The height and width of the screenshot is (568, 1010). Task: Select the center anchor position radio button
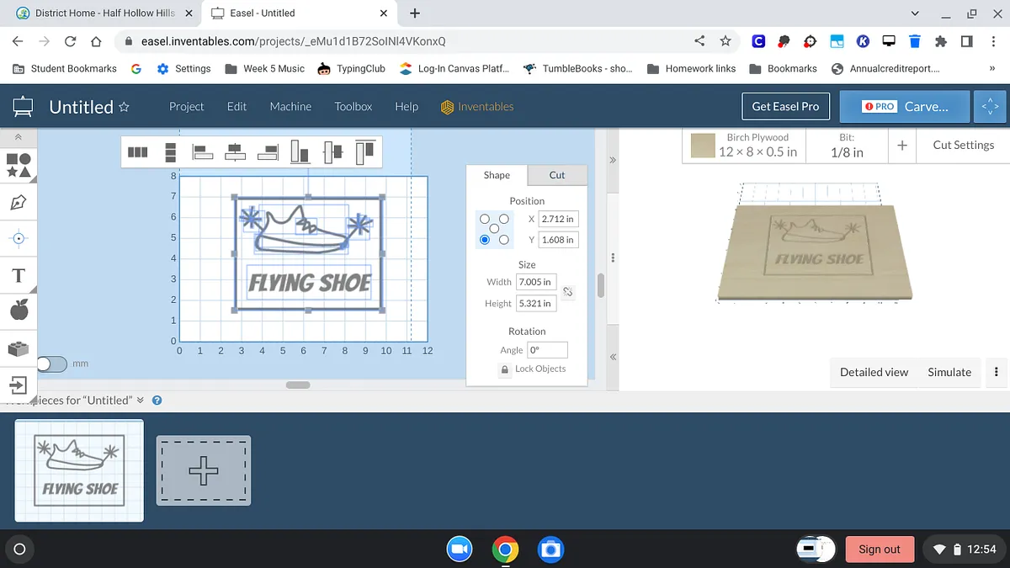494,229
